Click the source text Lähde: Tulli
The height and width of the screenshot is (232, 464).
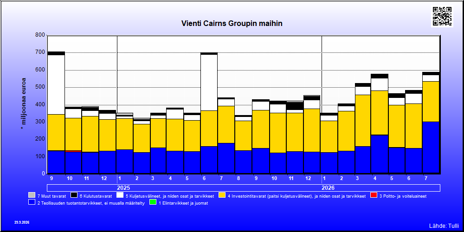point(444,226)
